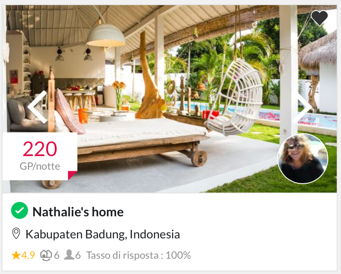Click the guest capacity person icon
Viewport: 341px width, 274px height.
click(x=69, y=254)
